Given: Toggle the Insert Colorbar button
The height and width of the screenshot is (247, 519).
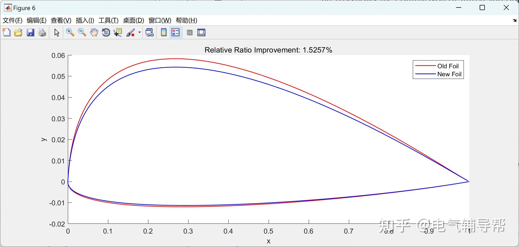Looking at the screenshot, I should click(x=164, y=33).
